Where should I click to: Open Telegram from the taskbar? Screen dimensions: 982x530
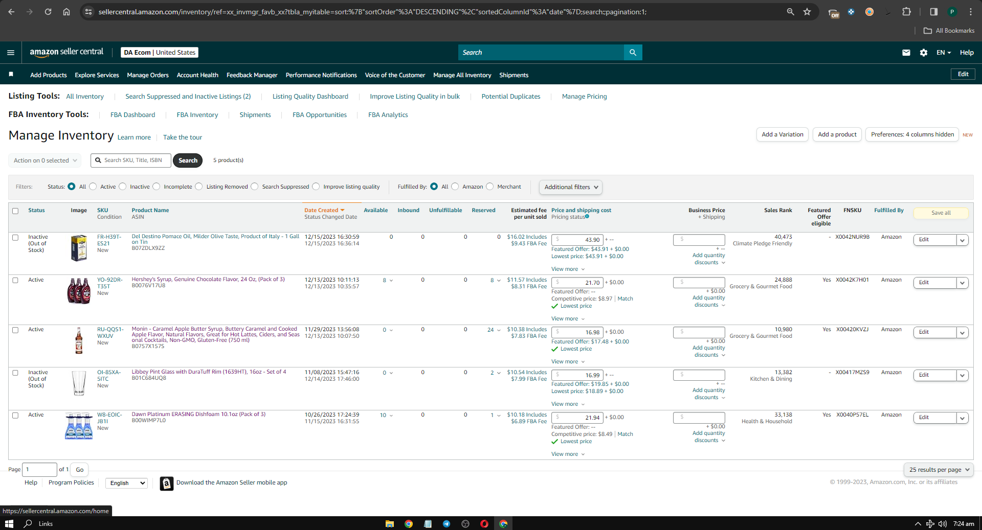447,523
